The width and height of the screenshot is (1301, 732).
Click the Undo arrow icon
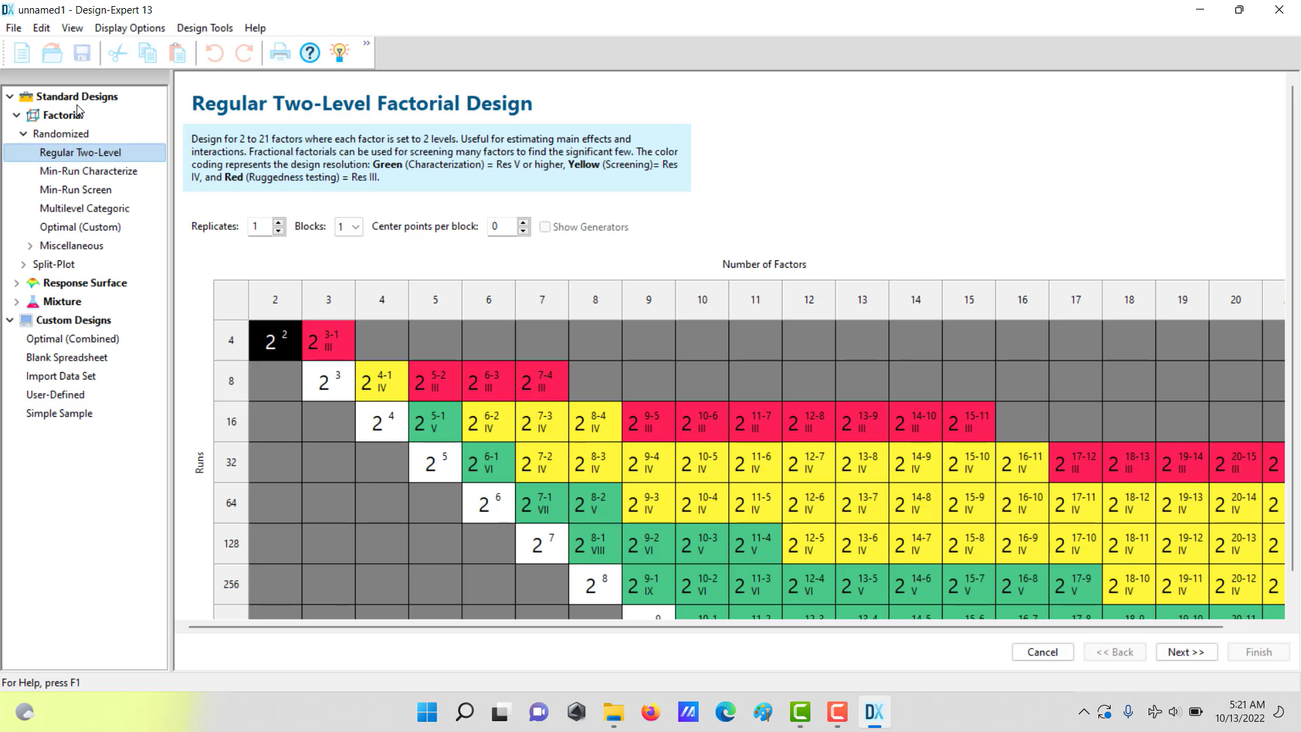[x=214, y=53]
